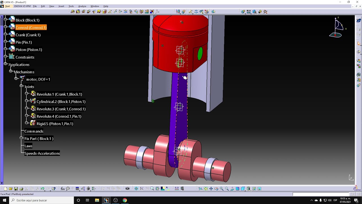Select Cylindrical.2 (Block.1,Piston.1) joint
Image resolution: width=362 pixels, height=204 pixels.
pos(61,101)
